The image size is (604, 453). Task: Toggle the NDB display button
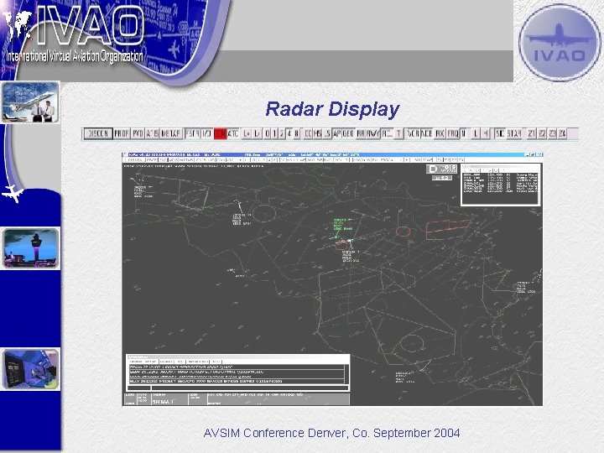(426, 133)
